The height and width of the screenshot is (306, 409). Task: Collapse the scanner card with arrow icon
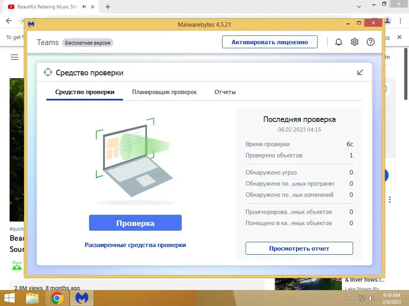(x=360, y=73)
